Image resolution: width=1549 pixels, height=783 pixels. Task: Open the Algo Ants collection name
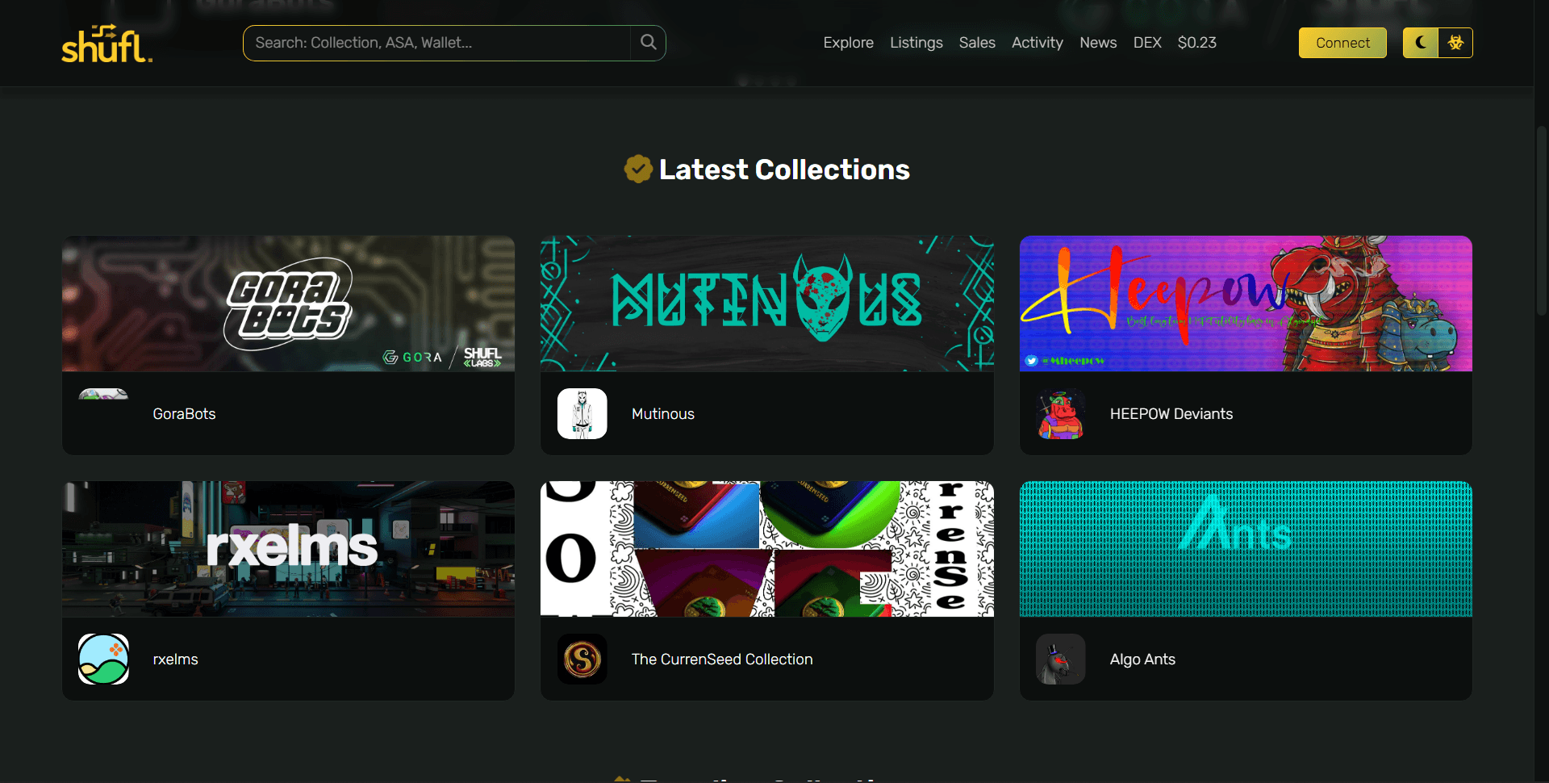pos(1142,659)
